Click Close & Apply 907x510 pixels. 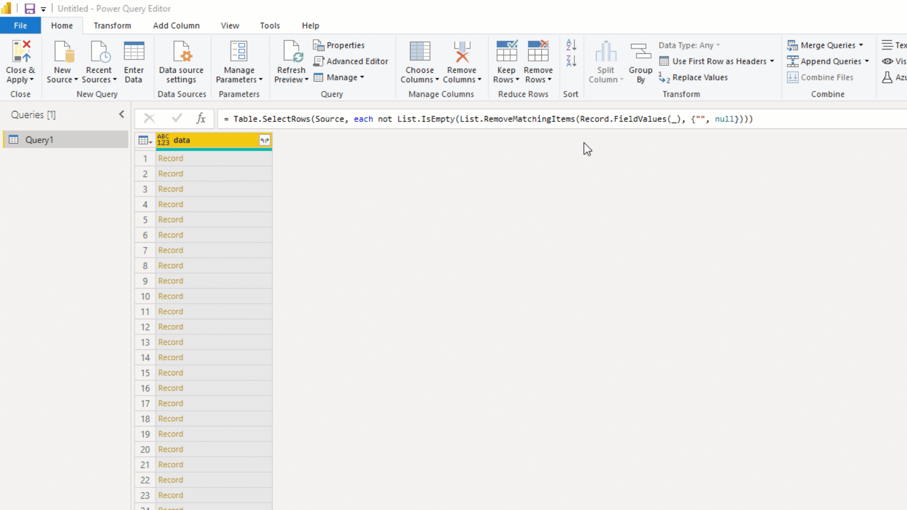[x=20, y=60]
